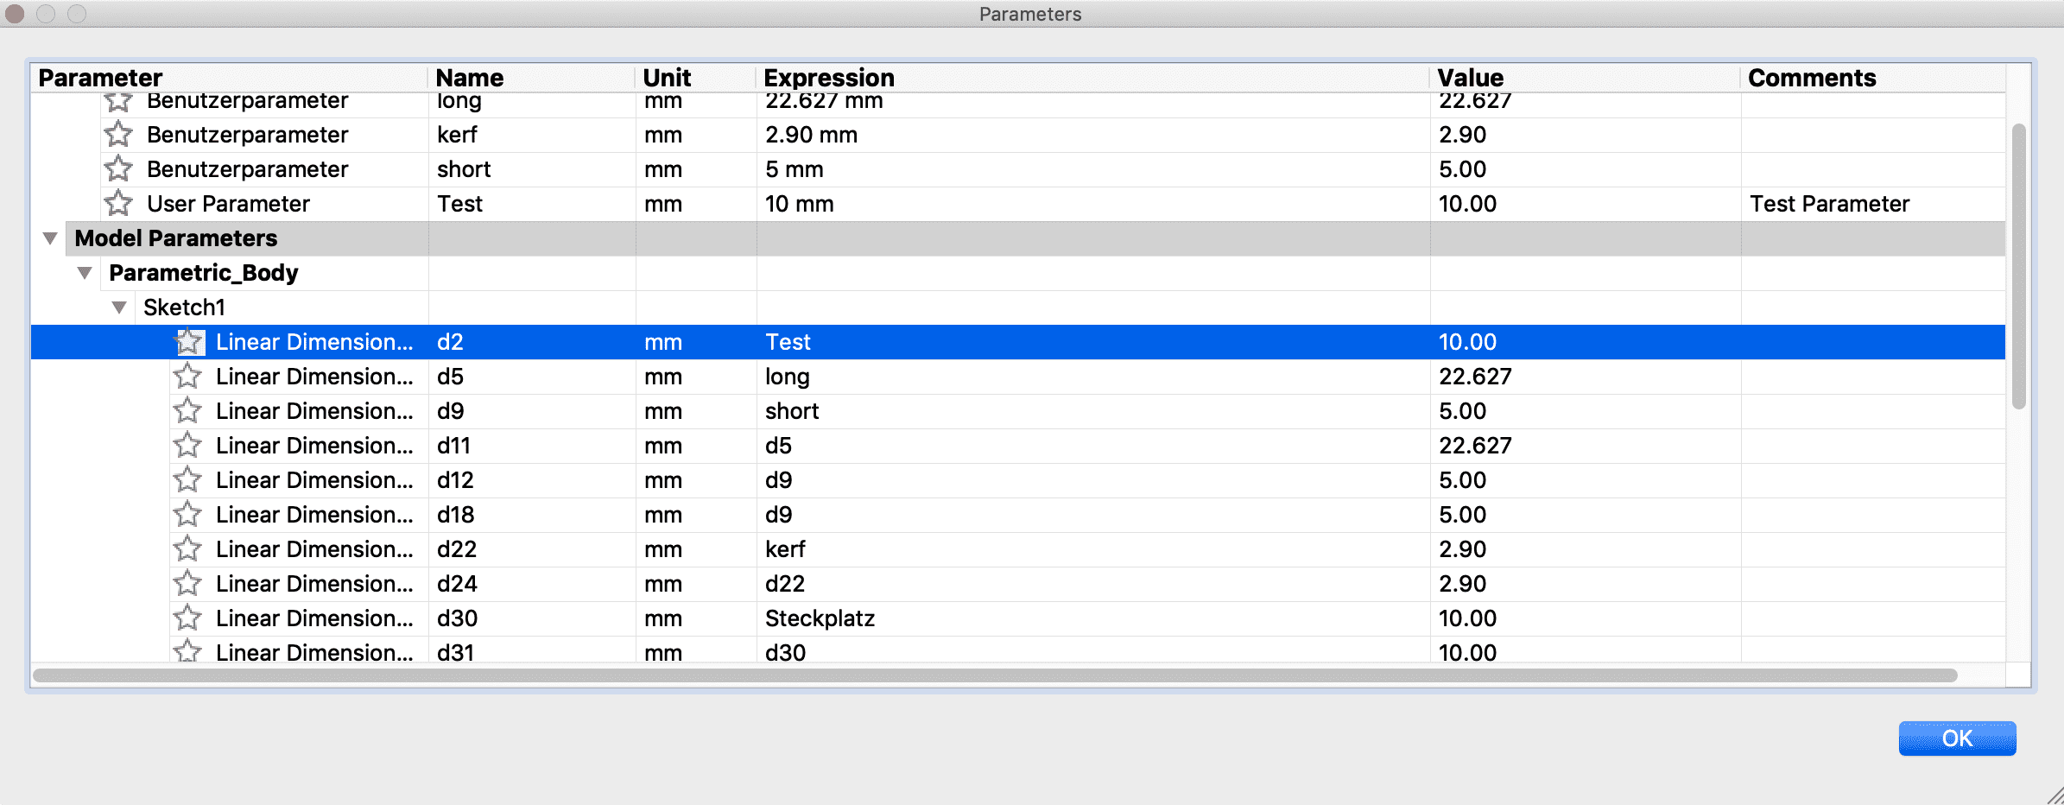Favorite the d30 Steckplatz dimension
The height and width of the screenshot is (805, 2064).
(187, 618)
